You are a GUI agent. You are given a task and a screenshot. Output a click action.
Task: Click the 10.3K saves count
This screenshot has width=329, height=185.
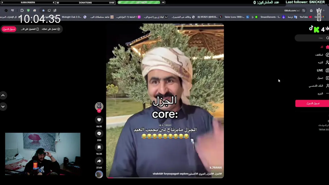click(99, 154)
